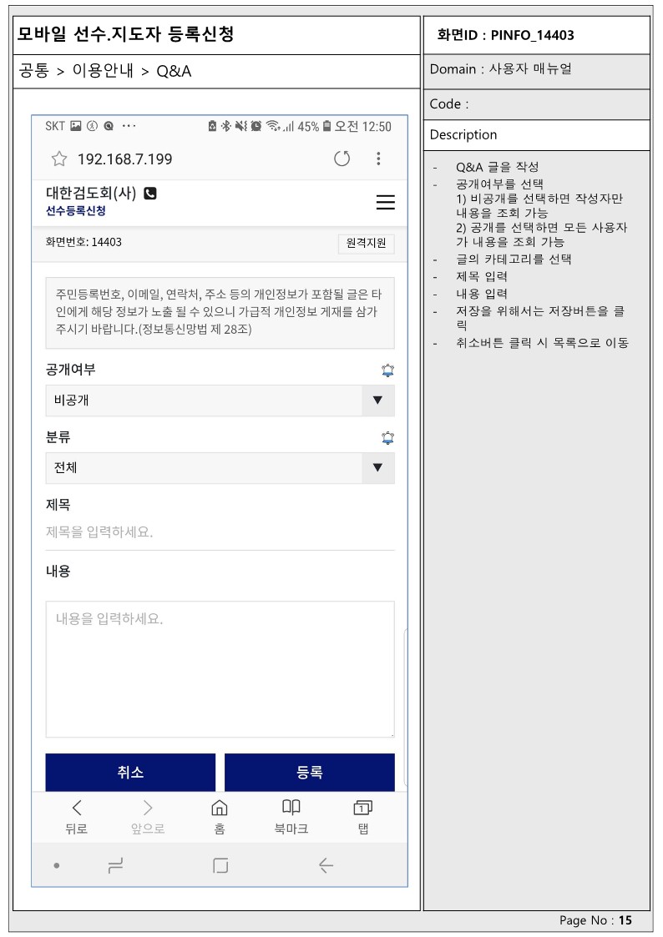This screenshot has height=937, width=663.
Task: Tap the Android recent apps button
Action: [115, 865]
